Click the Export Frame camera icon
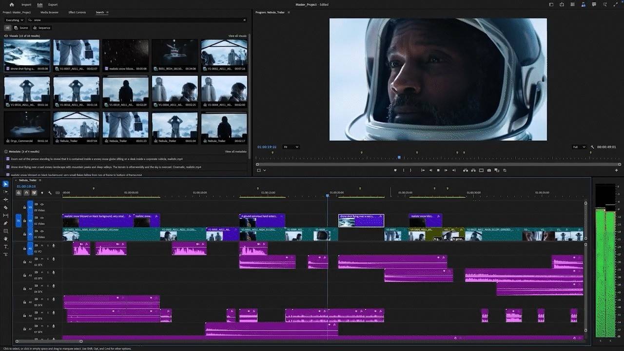Screen dimensions: 624x351 489,170
